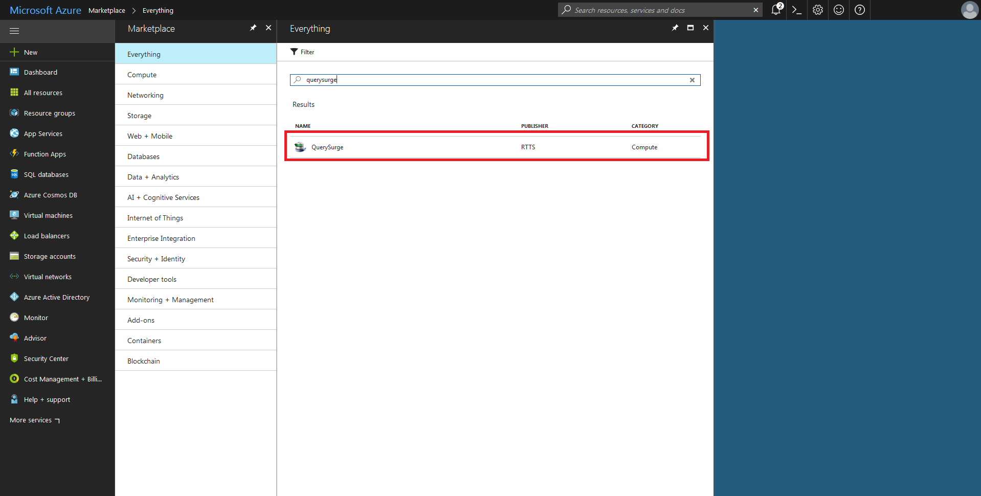Screen dimensions: 981x496
Task: Open the user account avatar
Action: (969, 10)
